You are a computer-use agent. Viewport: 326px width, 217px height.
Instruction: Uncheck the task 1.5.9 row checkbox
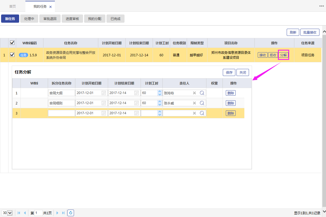tap(12, 55)
